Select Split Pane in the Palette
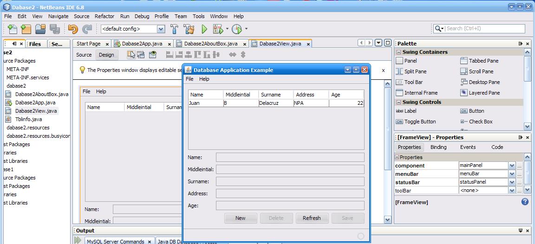Viewport: 535px width, 244px height. [x=411, y=71]
